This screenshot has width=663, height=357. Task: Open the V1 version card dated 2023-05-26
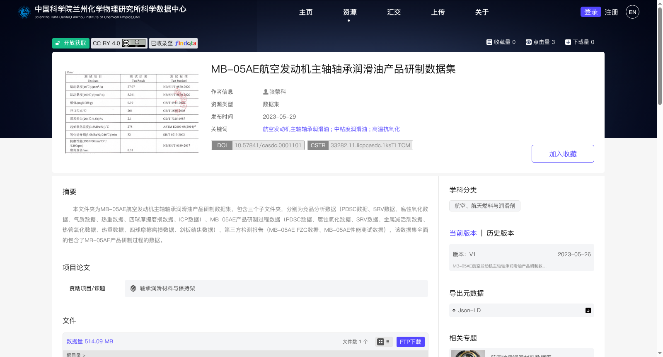522,257
